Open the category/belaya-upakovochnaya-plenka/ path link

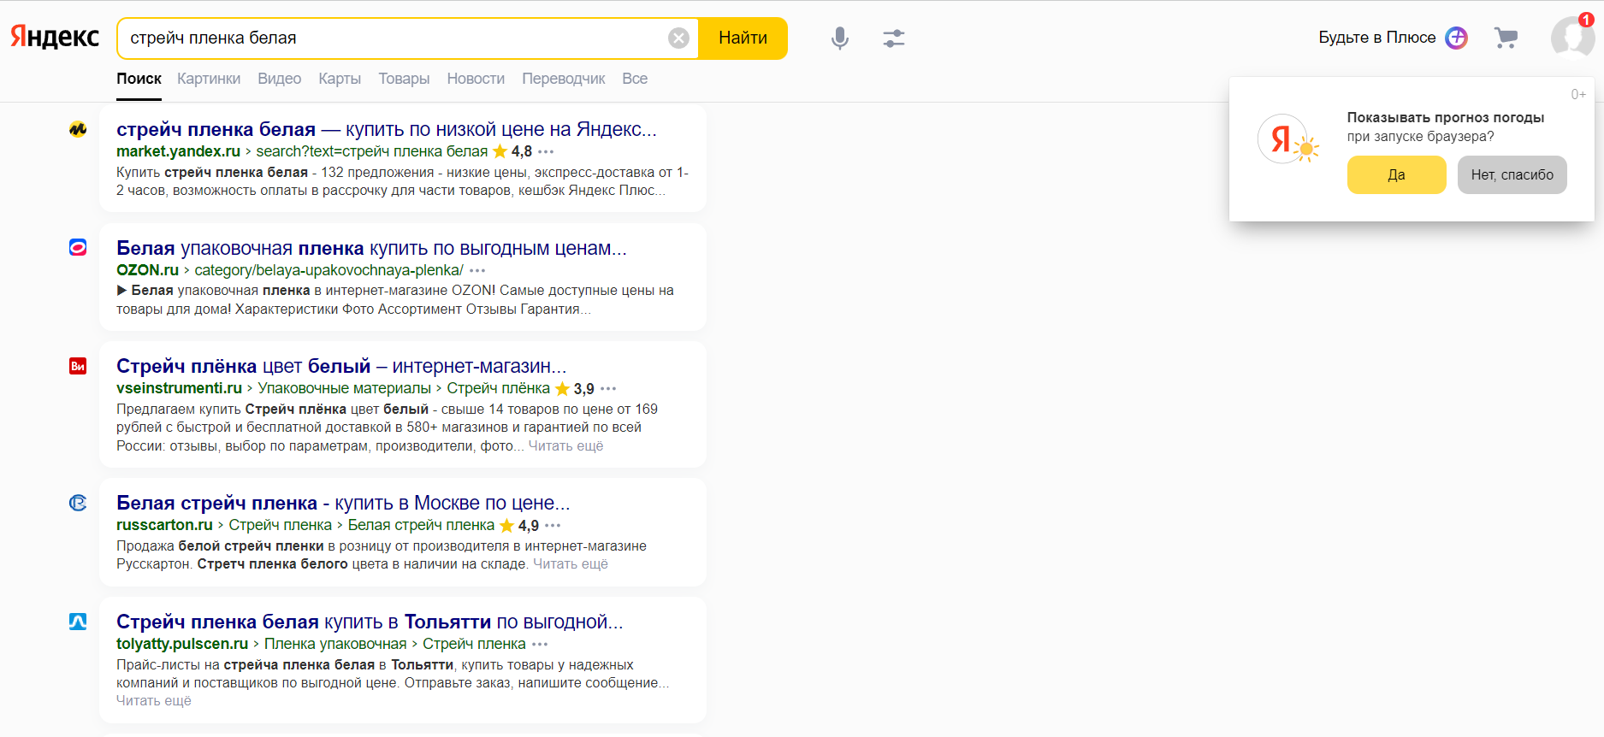coord(329,270)
